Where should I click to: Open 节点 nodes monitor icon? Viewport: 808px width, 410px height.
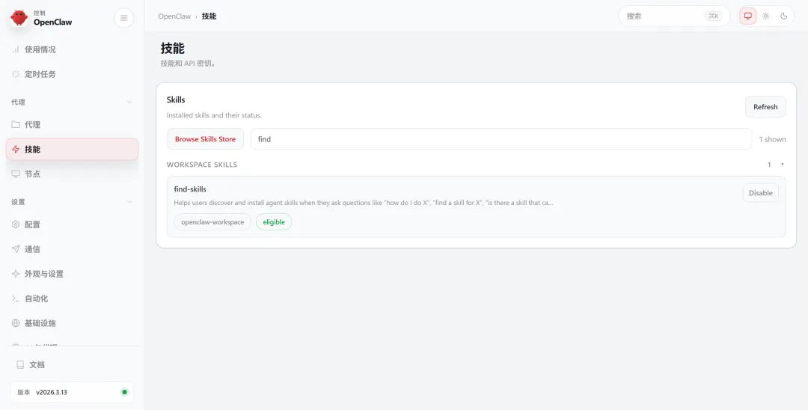point(16,174)
